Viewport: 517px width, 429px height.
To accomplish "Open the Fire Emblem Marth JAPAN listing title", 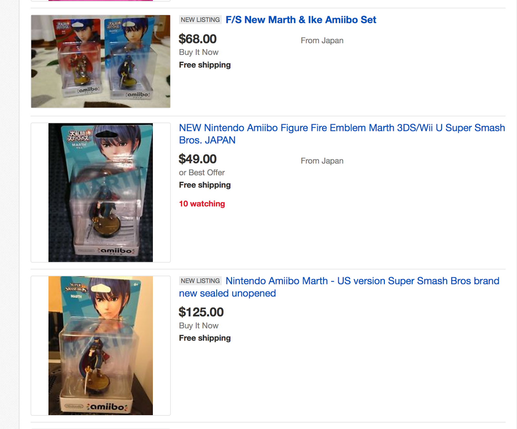I will (342, 128).
